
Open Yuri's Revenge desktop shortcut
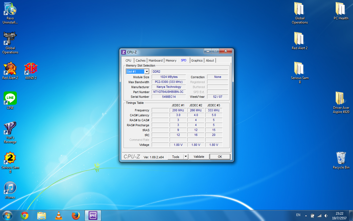pos(10,128)
